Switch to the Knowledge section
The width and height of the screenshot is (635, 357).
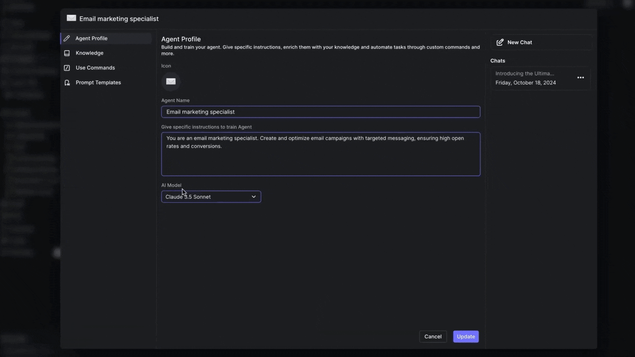point(89,53)
